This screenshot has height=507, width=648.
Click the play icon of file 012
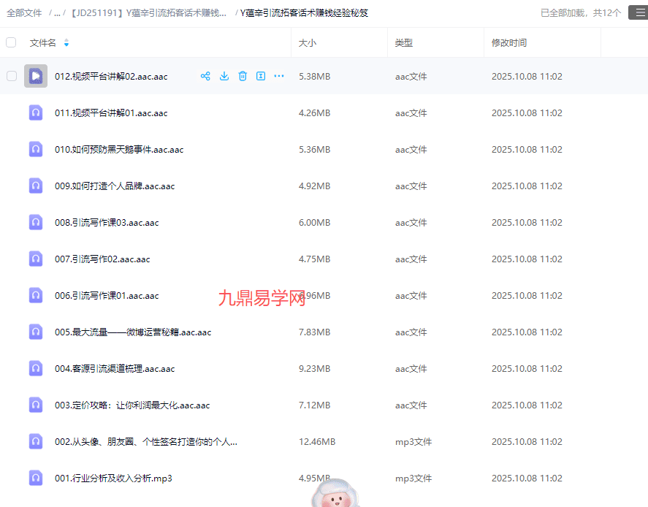(x=36, y=76)
